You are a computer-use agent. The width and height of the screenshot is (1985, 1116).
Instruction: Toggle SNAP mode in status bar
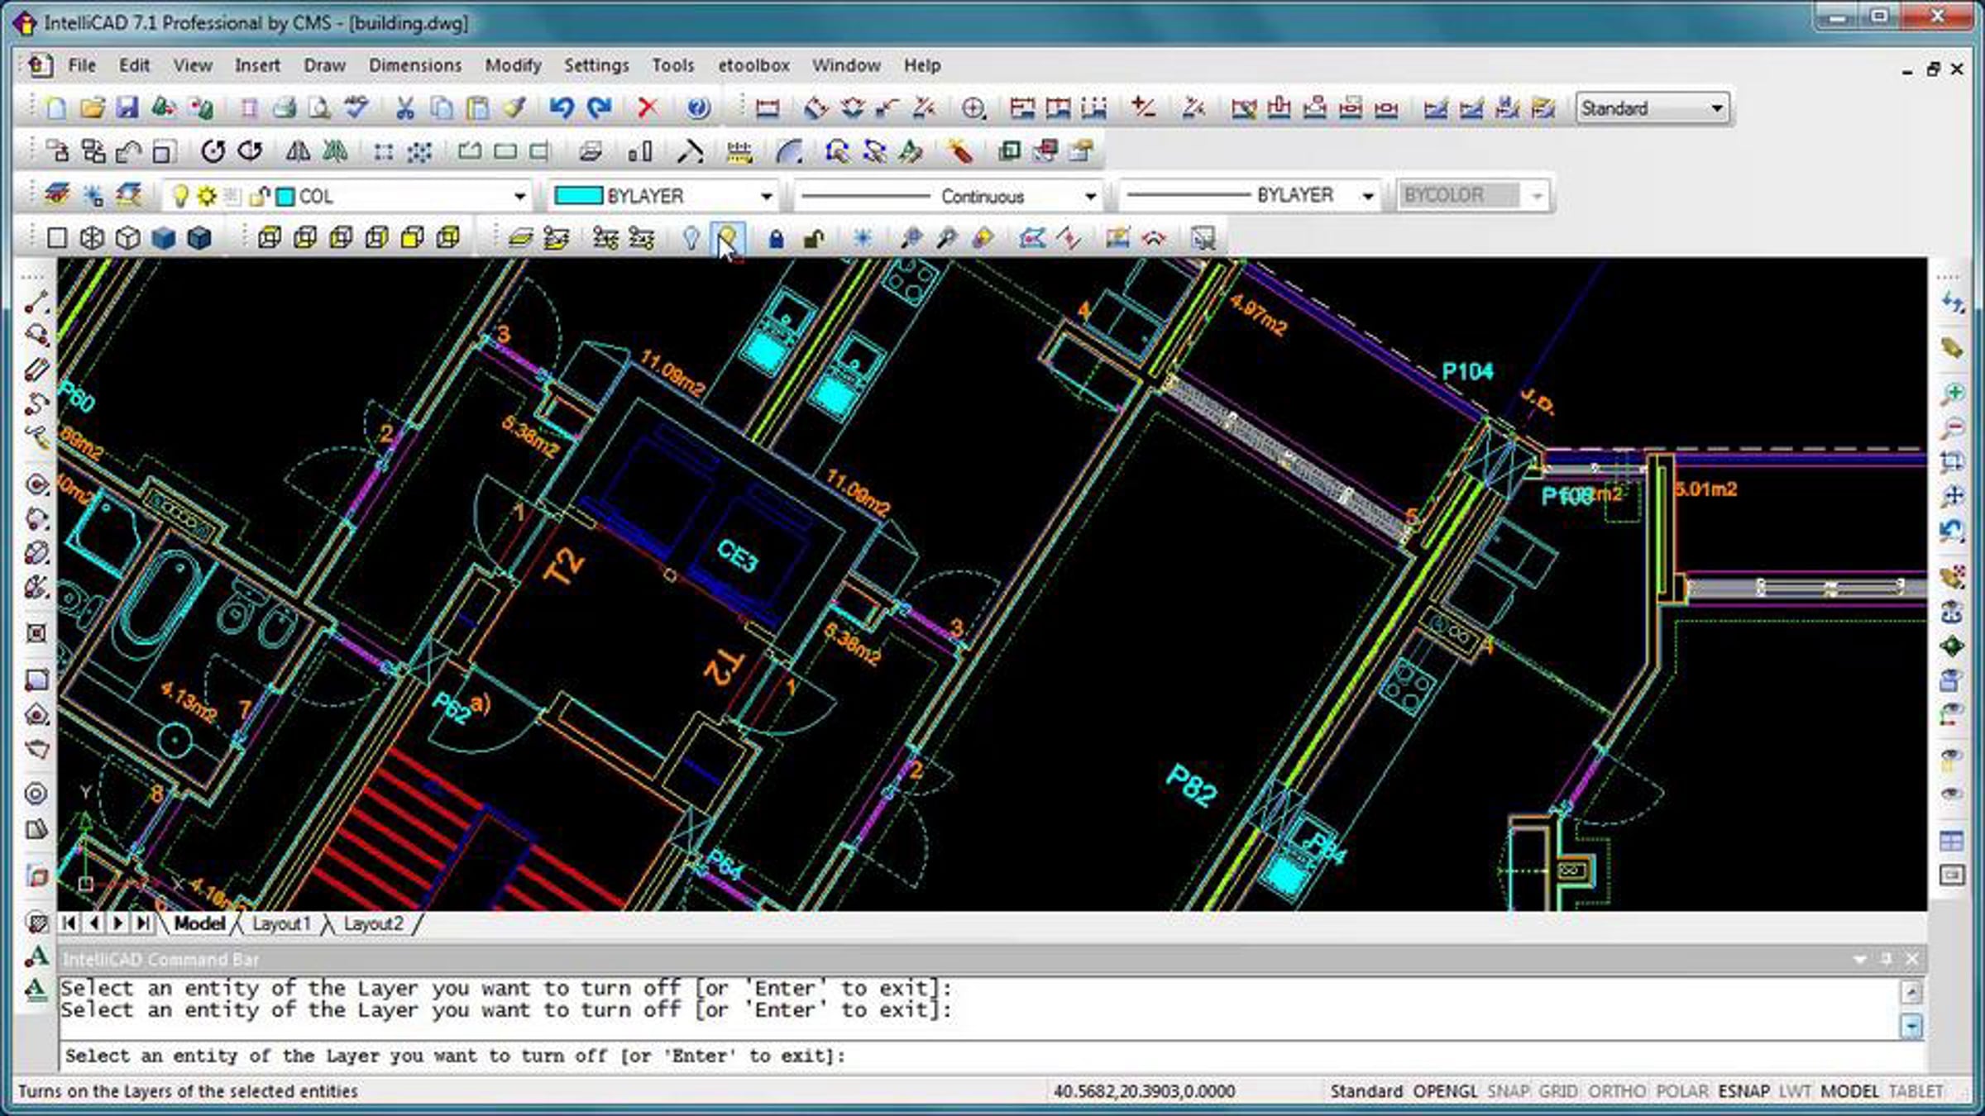coord(1508,1091)
